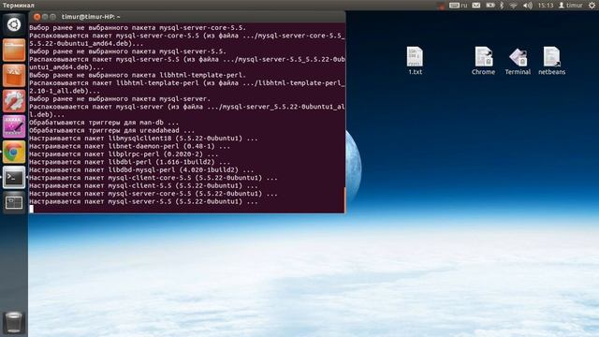The height and width of the screenshot is (337, 599).
Task: Open the Files home folder launcher icon
Action: click(14, 50)
